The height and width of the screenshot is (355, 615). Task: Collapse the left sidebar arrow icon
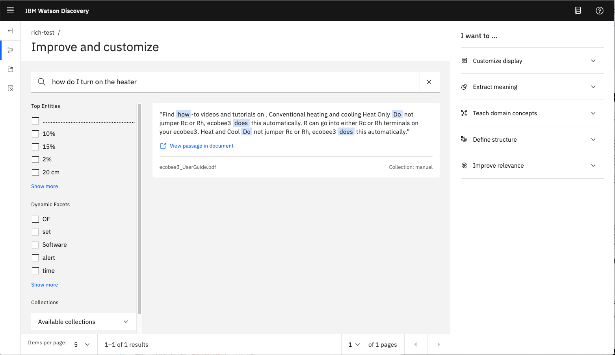(11, 31)
